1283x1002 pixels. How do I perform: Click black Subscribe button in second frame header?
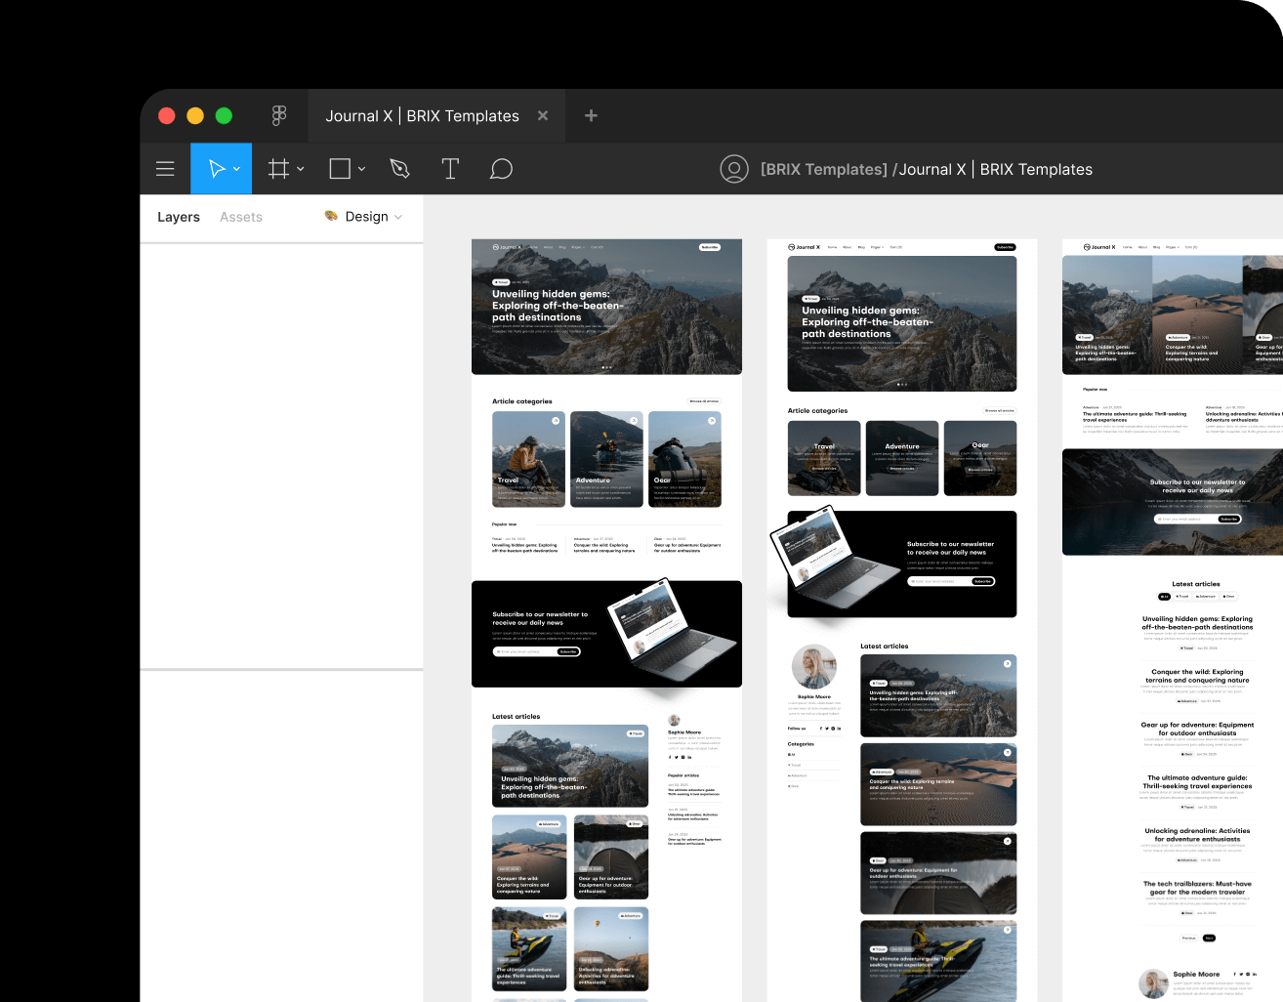pyautogui.click(x=1005, y=247)
